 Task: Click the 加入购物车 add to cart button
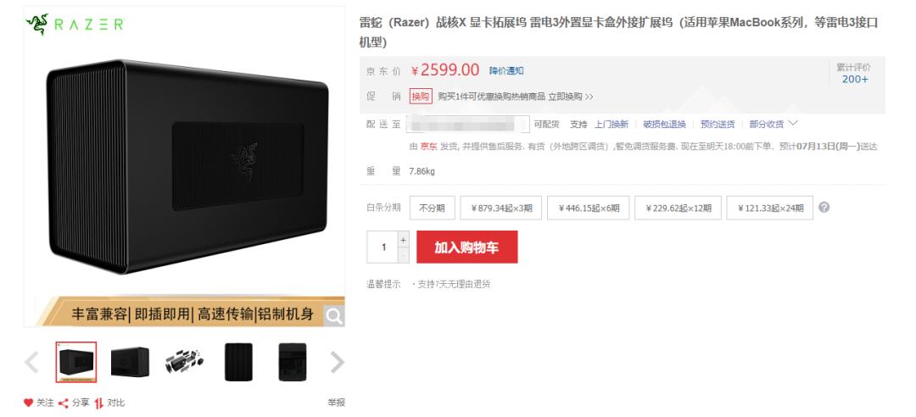coord(466,247)
